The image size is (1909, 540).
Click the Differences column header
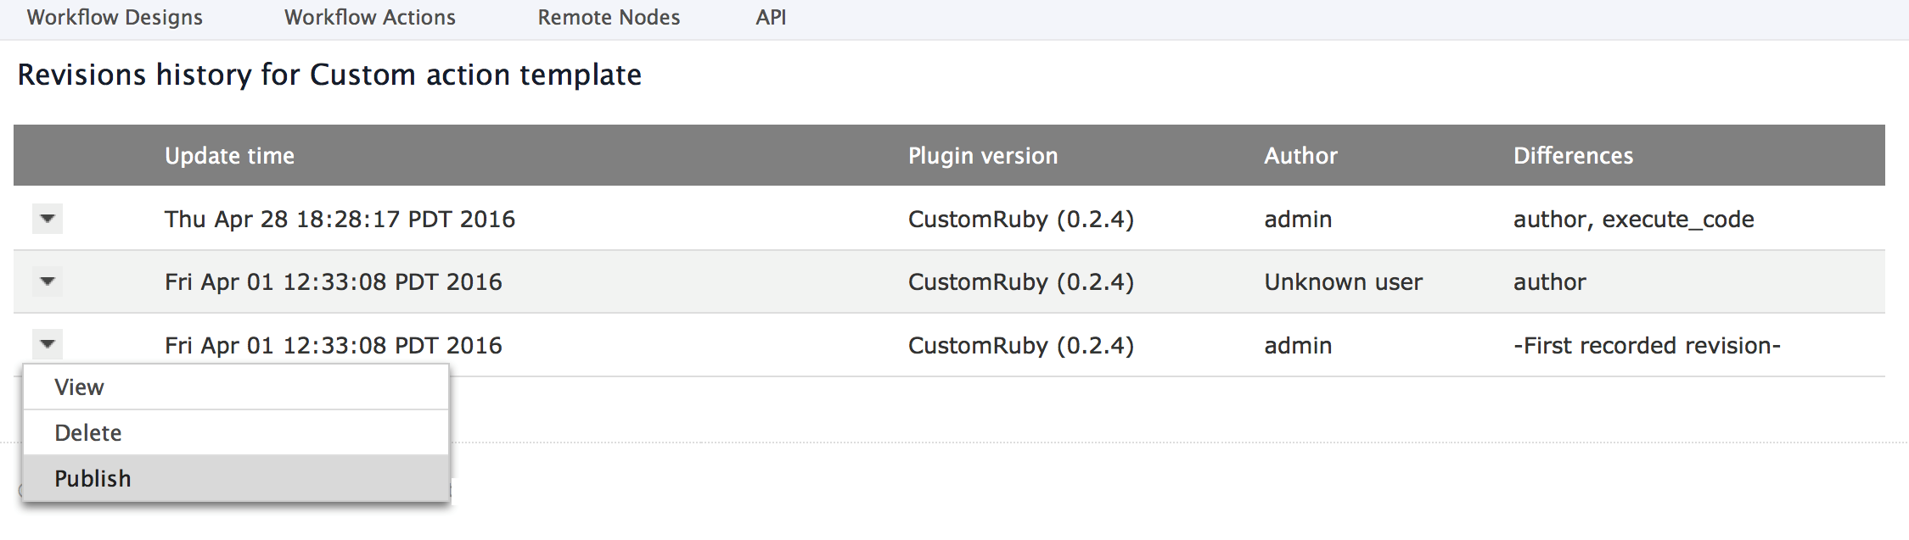pyautogui.click(x=1573, y=156)
